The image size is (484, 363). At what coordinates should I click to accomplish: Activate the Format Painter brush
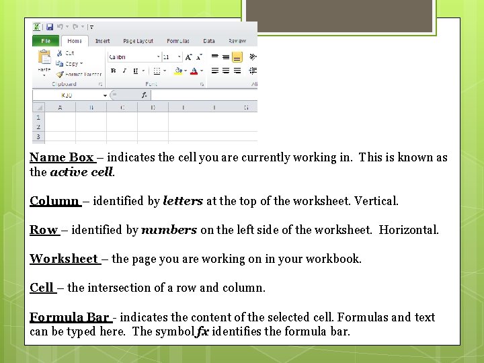(x=79, y=74)
